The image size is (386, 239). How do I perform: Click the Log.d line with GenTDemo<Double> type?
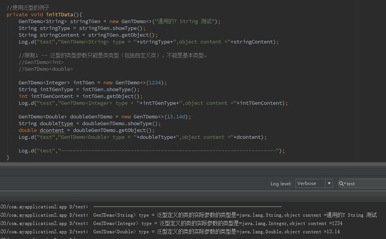click(143, 137)
